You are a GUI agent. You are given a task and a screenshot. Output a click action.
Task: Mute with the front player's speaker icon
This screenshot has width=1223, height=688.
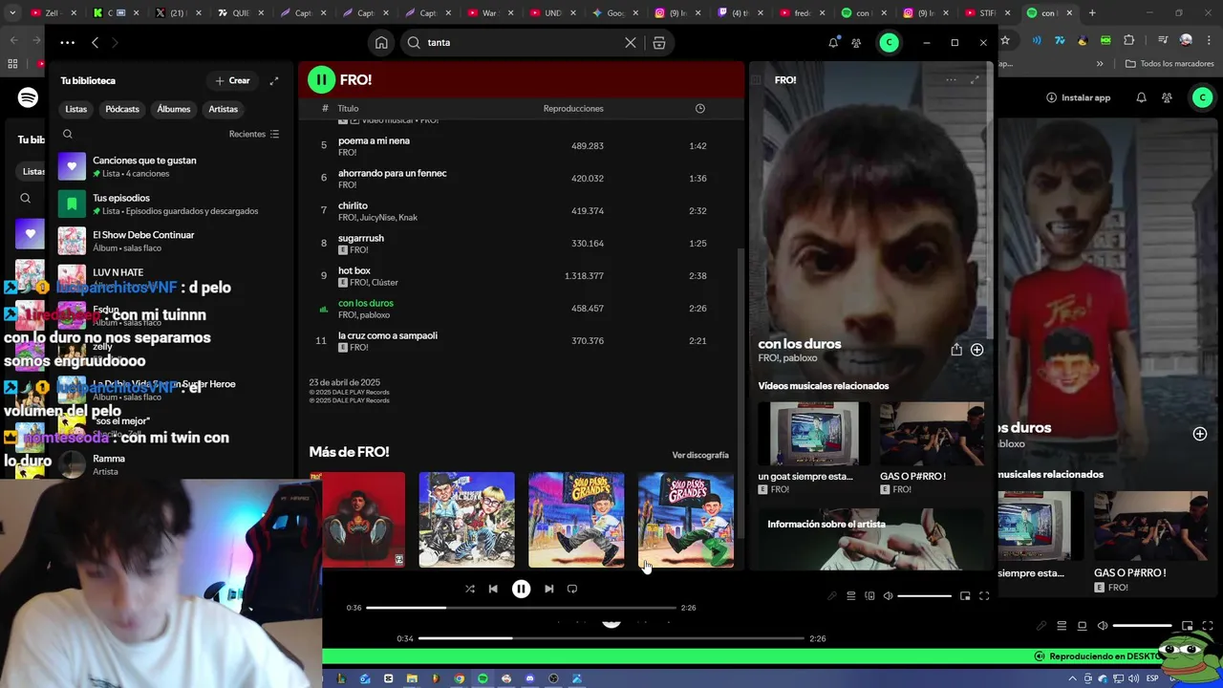(888, 596)
